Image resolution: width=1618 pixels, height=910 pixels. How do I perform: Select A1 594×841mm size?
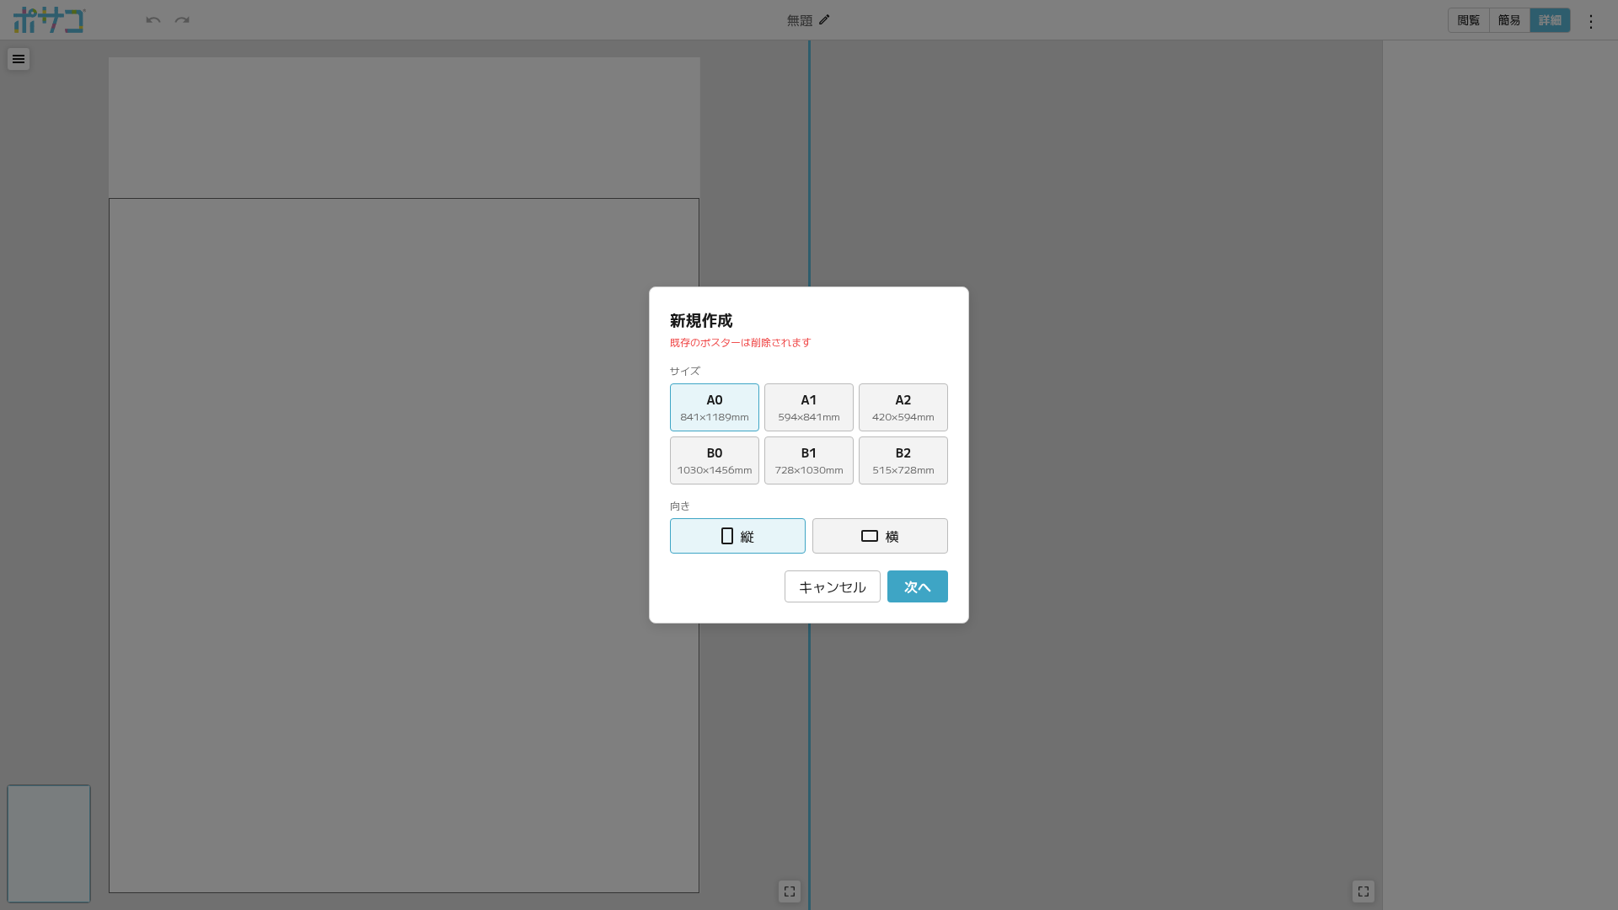[809, 408]
